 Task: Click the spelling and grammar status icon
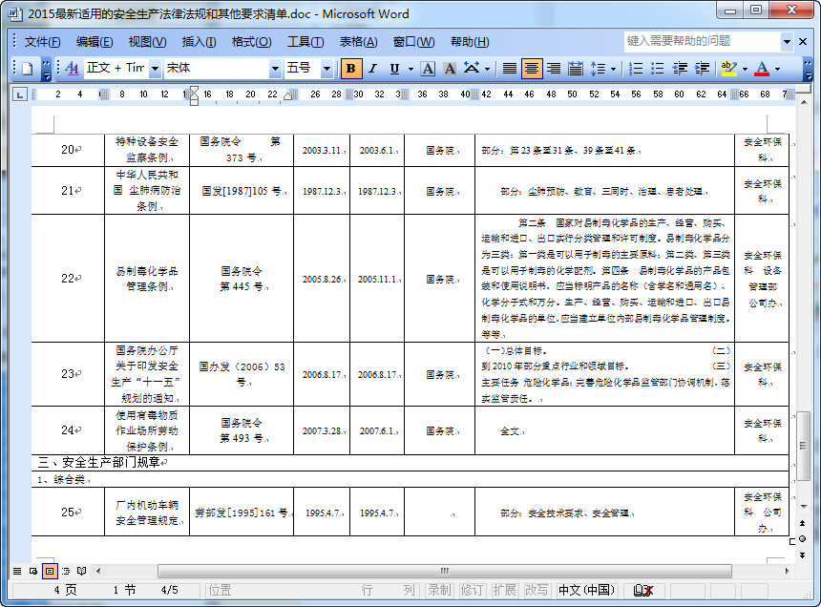click(x=643, y=590)
